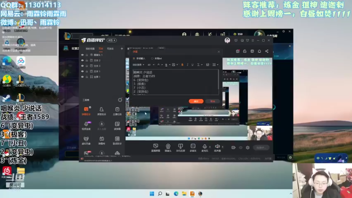Hide the 全屏 1 source layer
The height and width of the screenshot is (198, 352).
[82, 77]
